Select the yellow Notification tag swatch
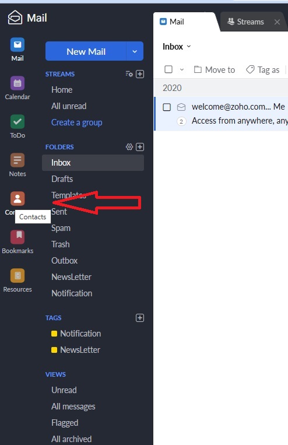This screenshot has width=288, height=445. tap(54, 334)
